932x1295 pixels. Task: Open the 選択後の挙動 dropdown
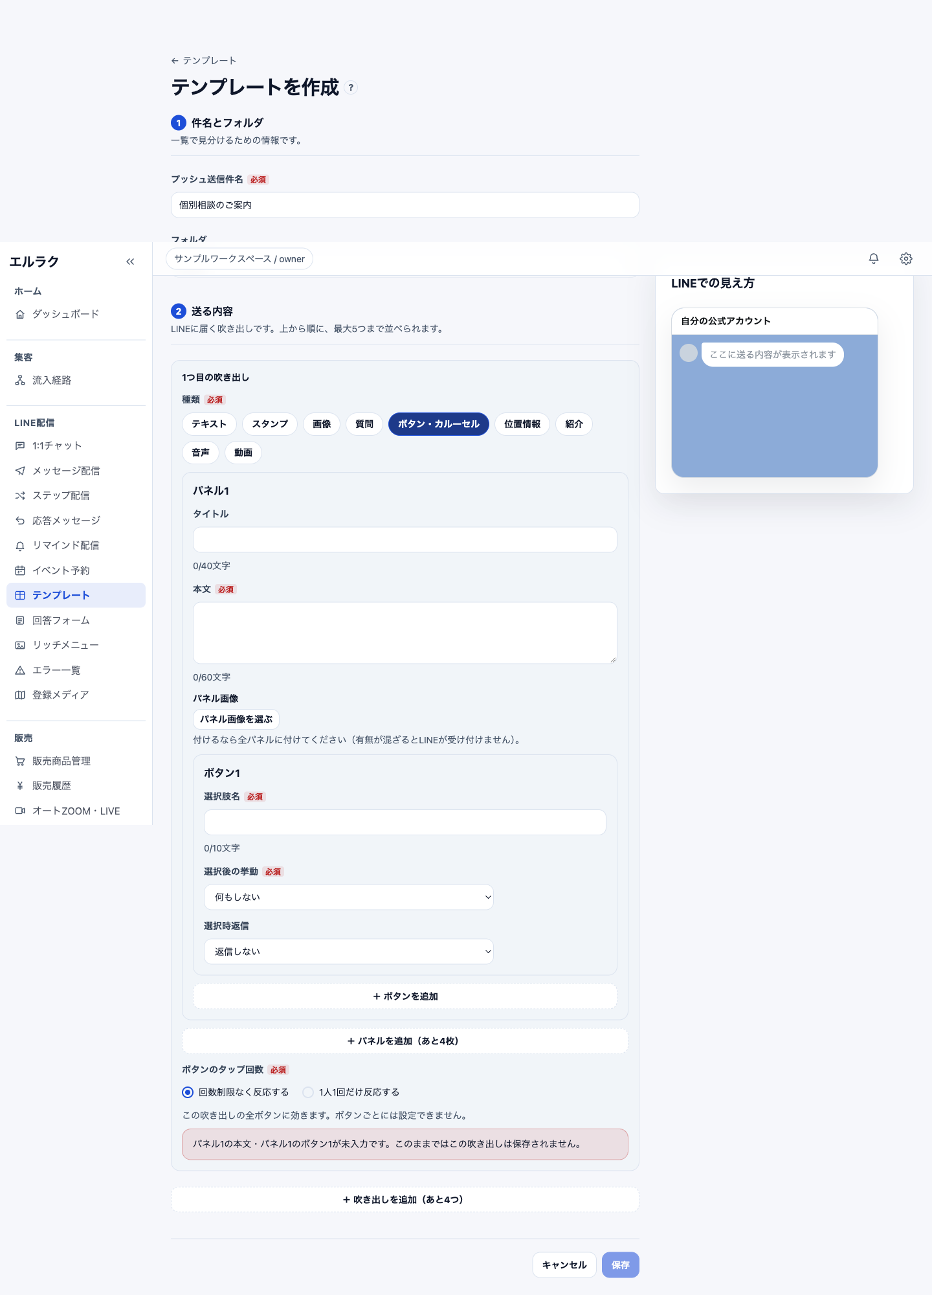(349, 897)
